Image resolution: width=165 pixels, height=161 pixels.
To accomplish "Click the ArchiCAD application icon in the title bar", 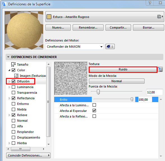I will point(4,4).
